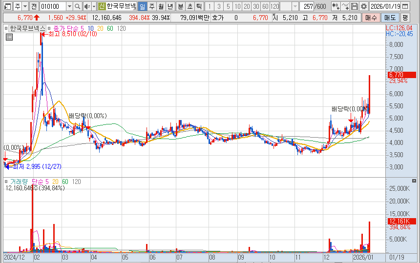
Task: Select the 20 interval button
Action: coord(247,6)
